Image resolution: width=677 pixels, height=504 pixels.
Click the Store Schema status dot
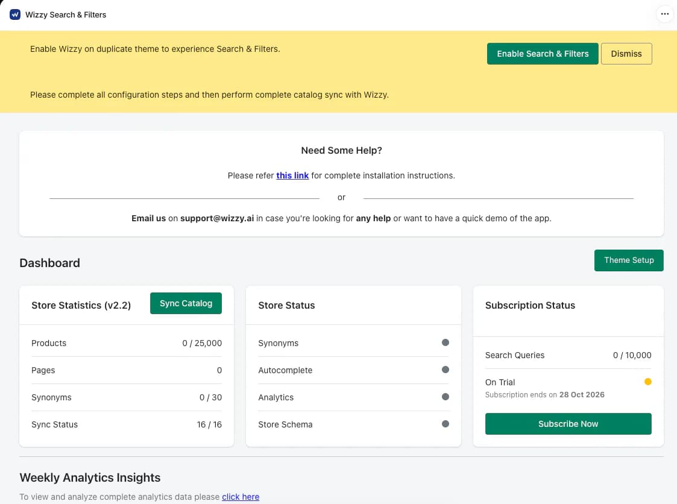tap(445, 424)
